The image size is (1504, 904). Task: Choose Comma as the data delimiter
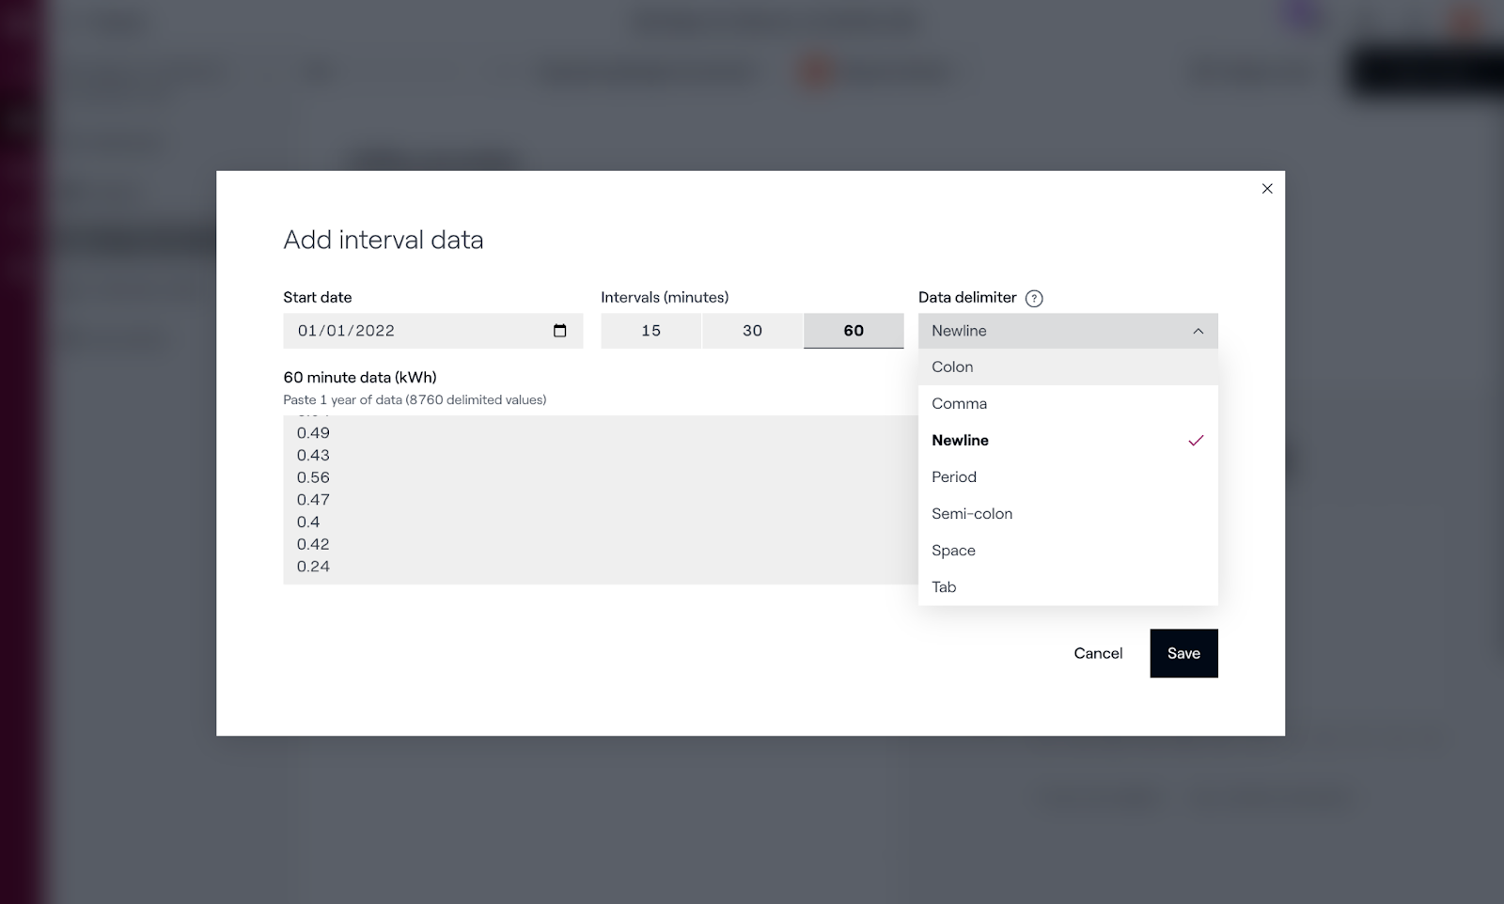coord(959,404)
